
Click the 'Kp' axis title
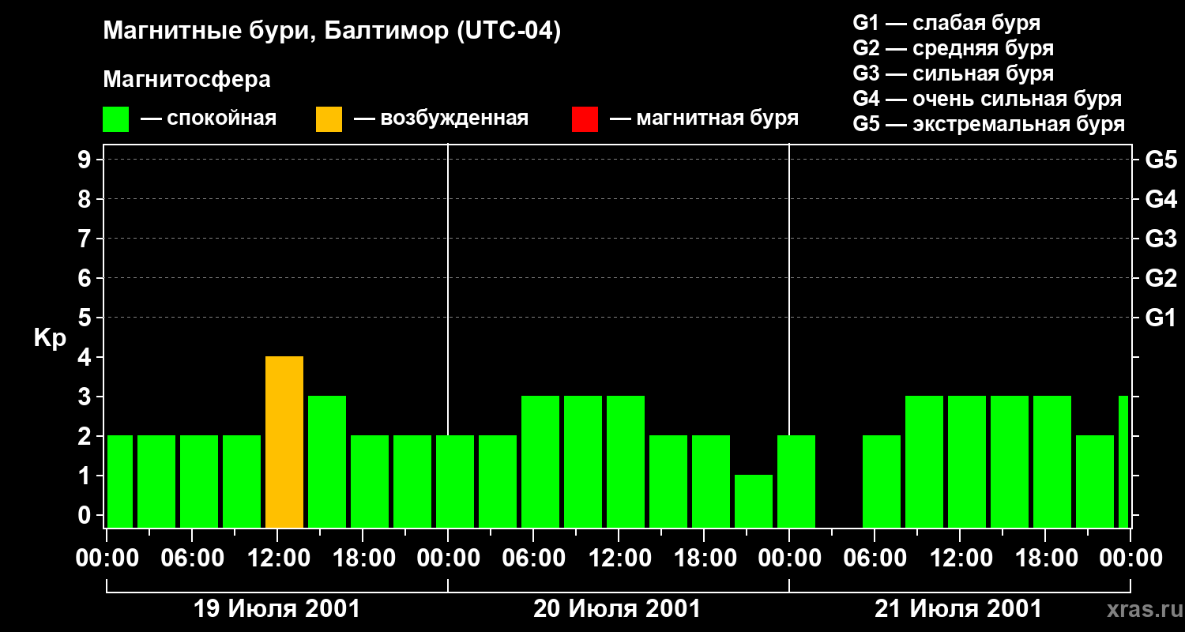(x=50, y=339)
